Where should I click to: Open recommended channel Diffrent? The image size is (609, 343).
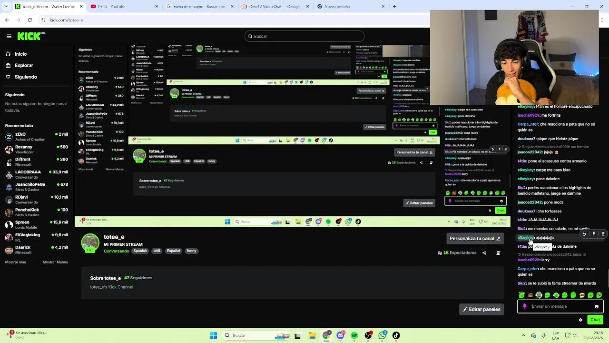tap(37, 162)
